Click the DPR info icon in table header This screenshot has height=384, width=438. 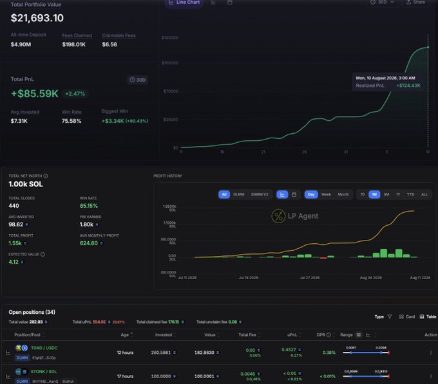(x=328, y=334)
